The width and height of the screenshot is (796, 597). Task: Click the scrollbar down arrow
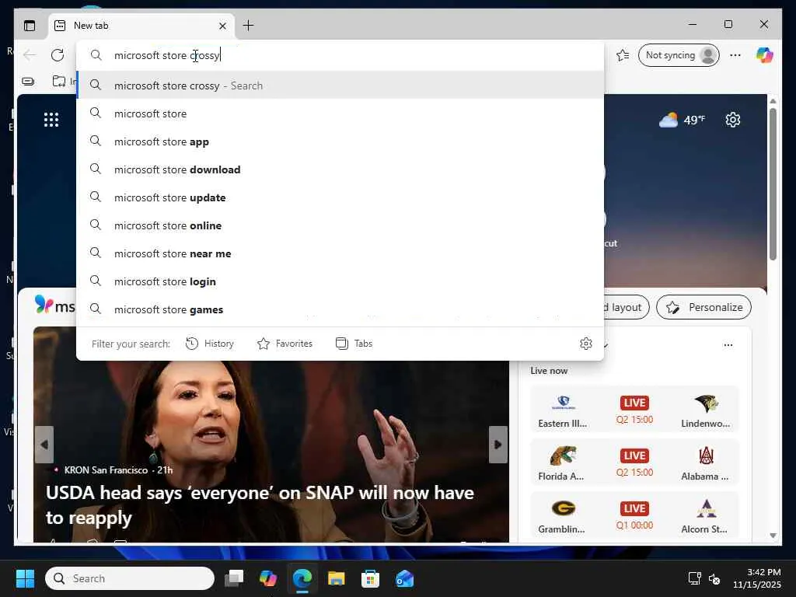pos(773,536)
